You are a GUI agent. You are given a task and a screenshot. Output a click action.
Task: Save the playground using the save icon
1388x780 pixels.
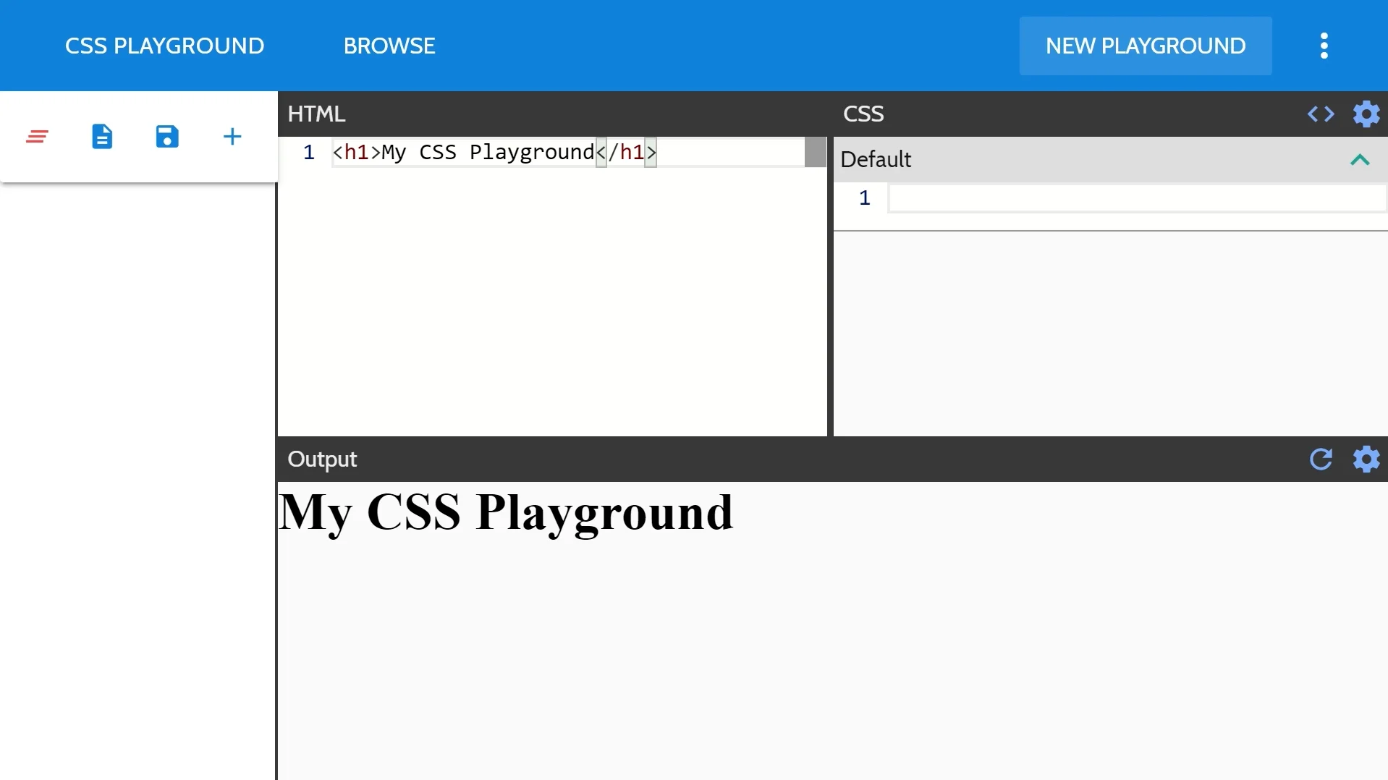(167, 136)
